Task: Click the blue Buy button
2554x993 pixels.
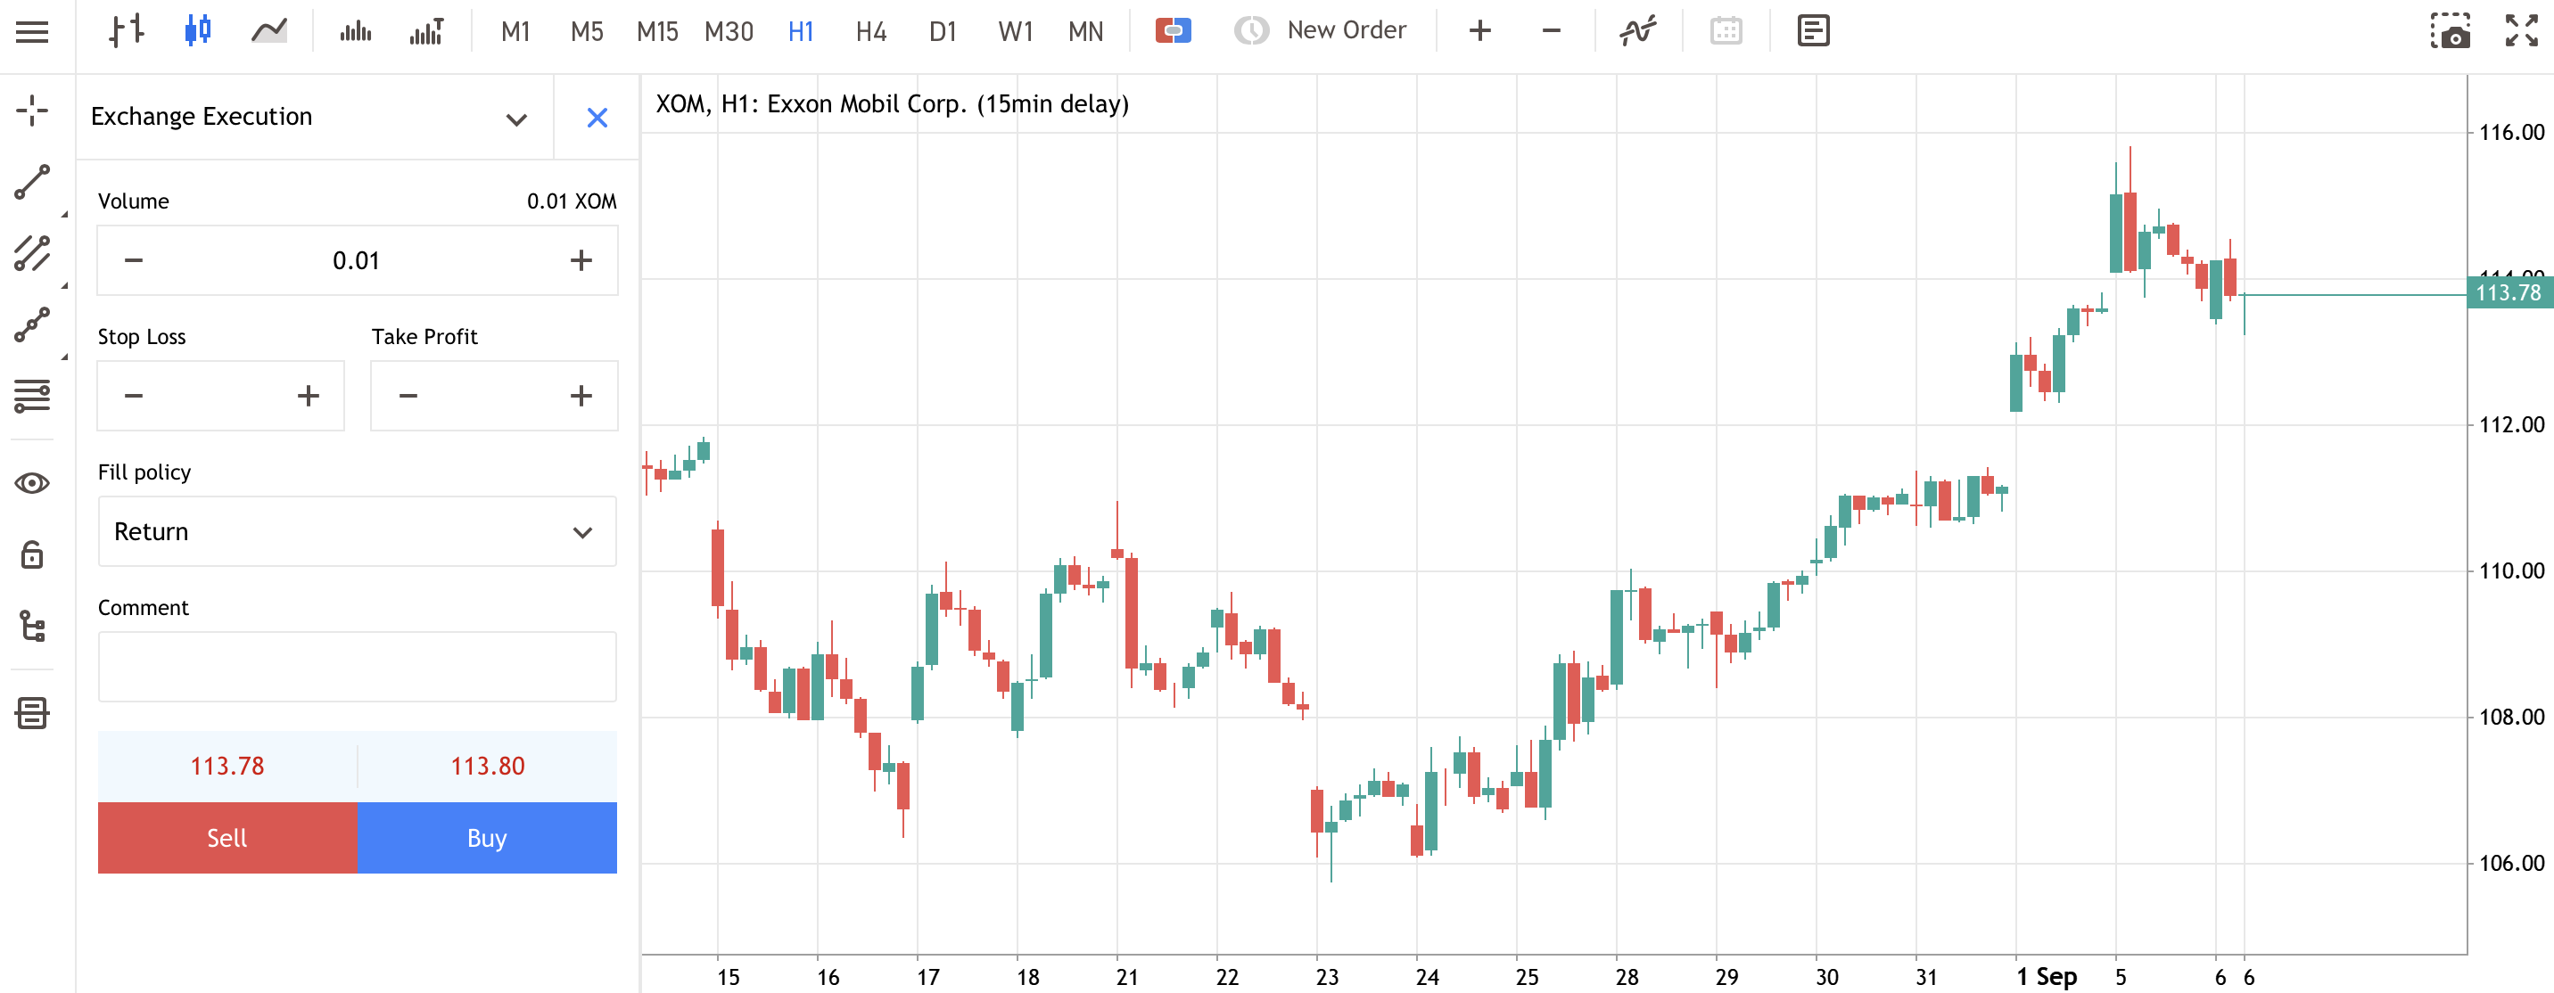Action: point(487,839)
